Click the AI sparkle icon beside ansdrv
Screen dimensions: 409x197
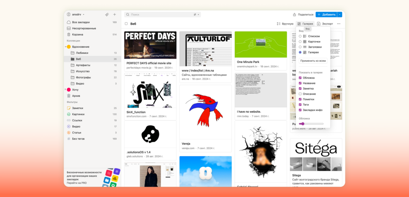coord(107,15)
